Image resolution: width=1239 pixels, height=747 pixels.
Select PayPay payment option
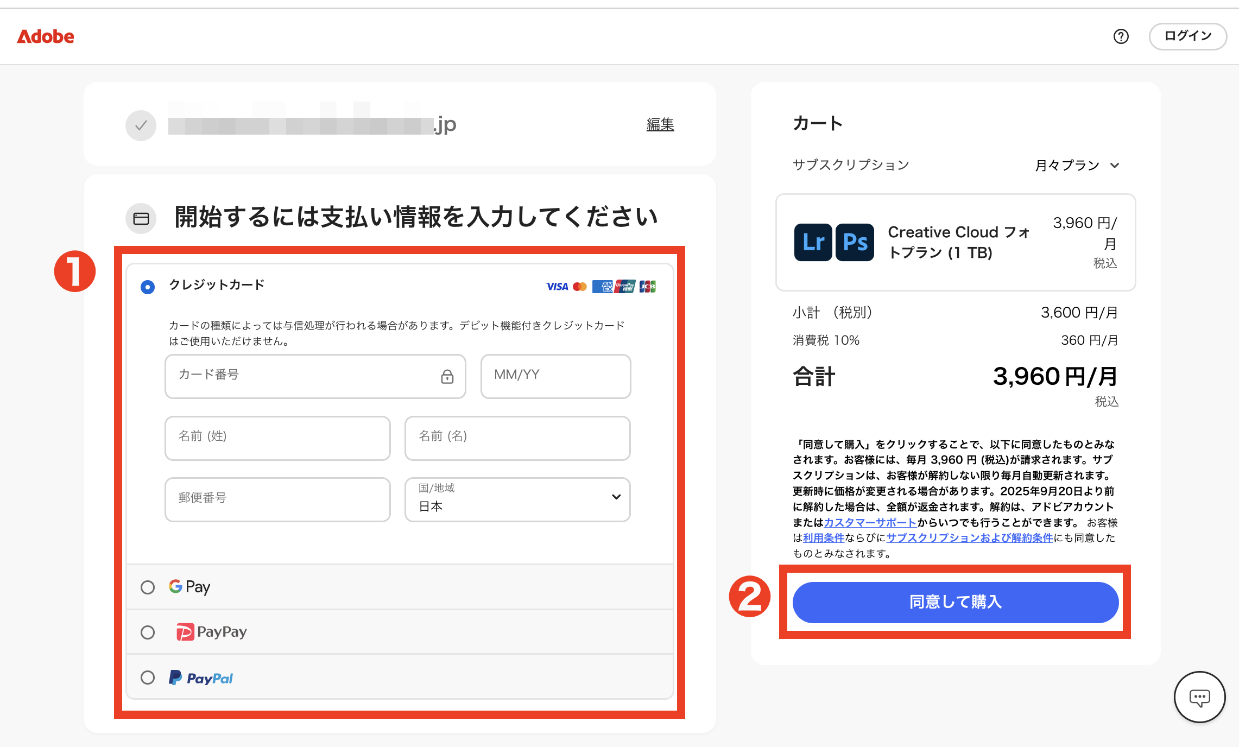(148, 632)
